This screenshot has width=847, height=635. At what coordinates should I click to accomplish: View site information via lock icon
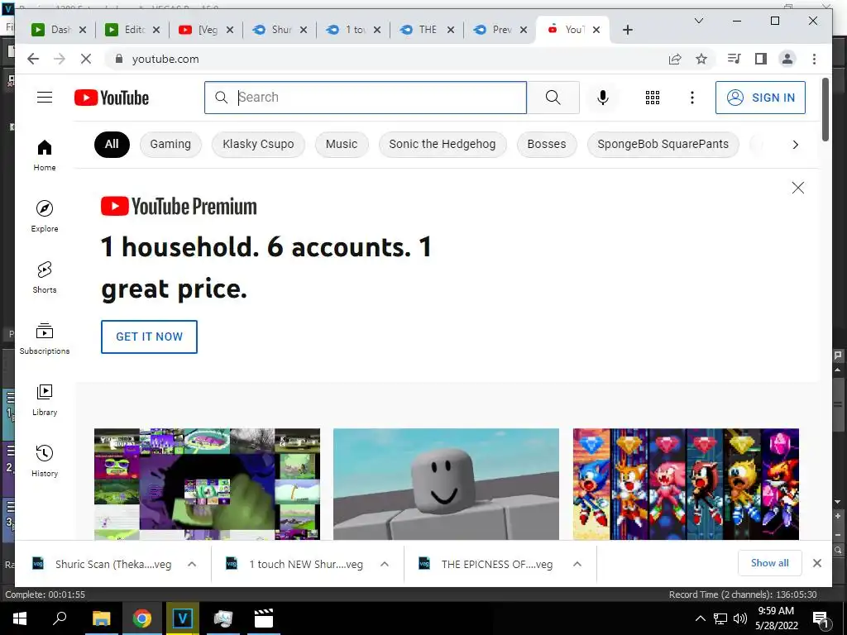[119, 59]
